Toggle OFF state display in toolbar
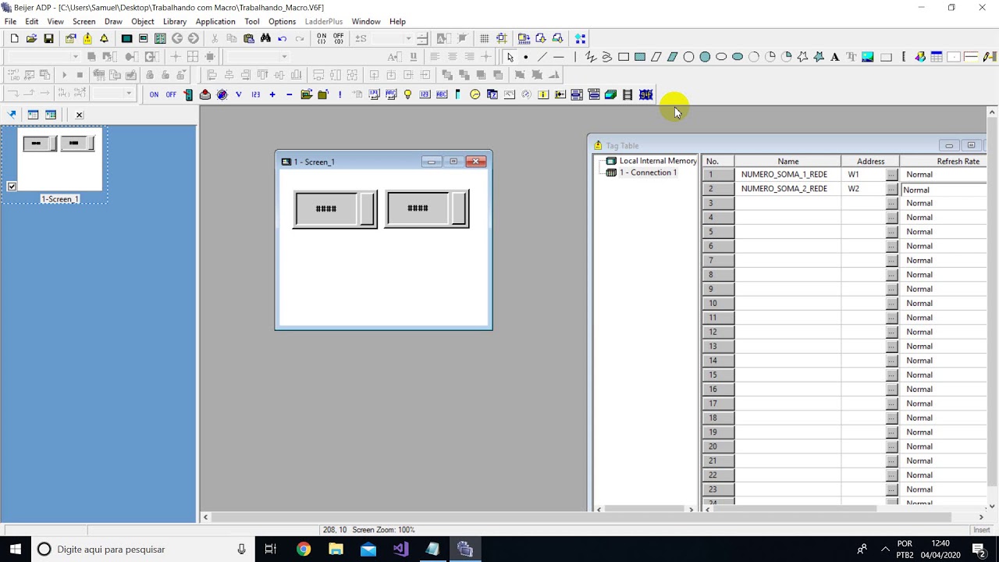999x562 pixels. [x=338, y=38]
